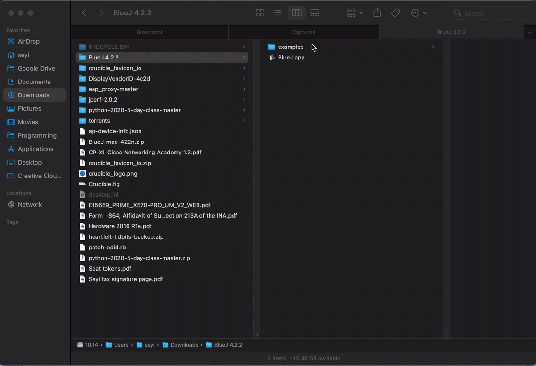Open Applications in the sidebar

[35, 149]
